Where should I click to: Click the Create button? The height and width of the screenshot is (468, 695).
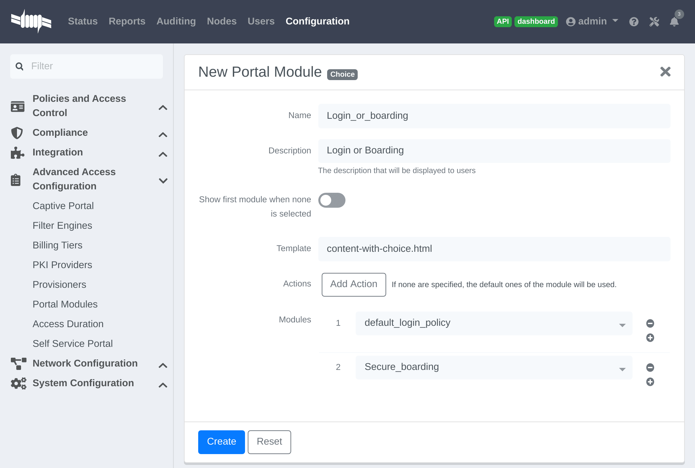click(x=221, y=442)
